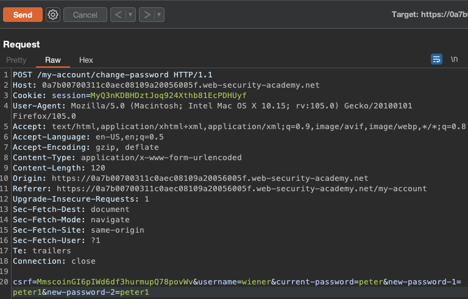This screenshot has height=299, width=468.
Task: Switch to the Pretty tab
Action: pyautogui.click(x=16, y=60)
